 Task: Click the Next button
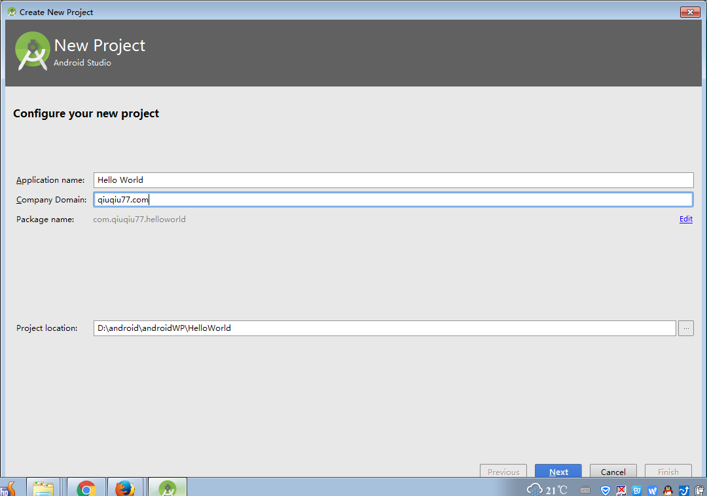click(x=558, y=471)
